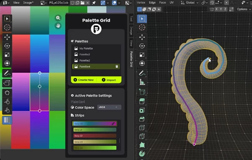This screenshot has width=252, height=160.
Task: Open the Face menu in 3D viewport
Action: (163, 3)
